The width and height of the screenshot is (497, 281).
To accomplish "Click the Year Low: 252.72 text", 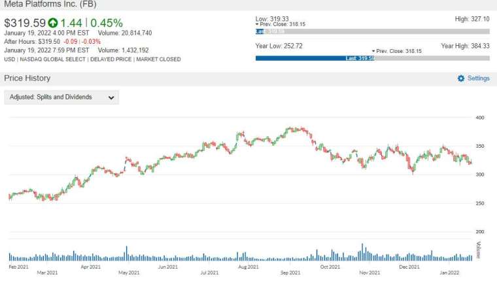I will point(279,46).
